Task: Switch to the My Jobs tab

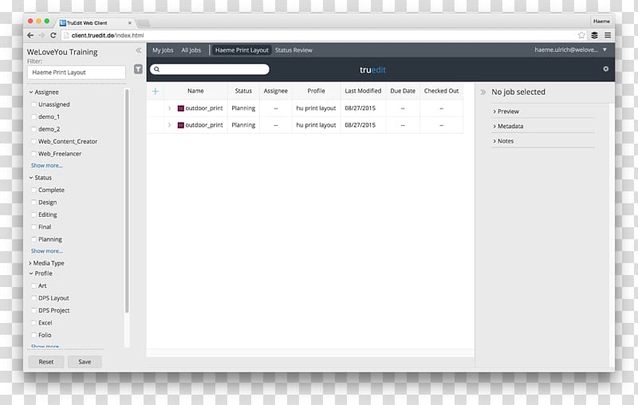Action: (x=163, y=50)
